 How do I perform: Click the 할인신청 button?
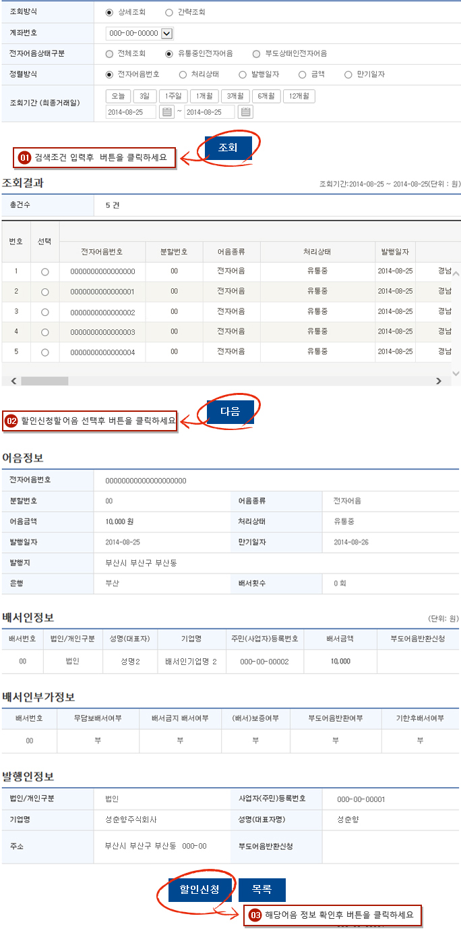tap(199, 890)
